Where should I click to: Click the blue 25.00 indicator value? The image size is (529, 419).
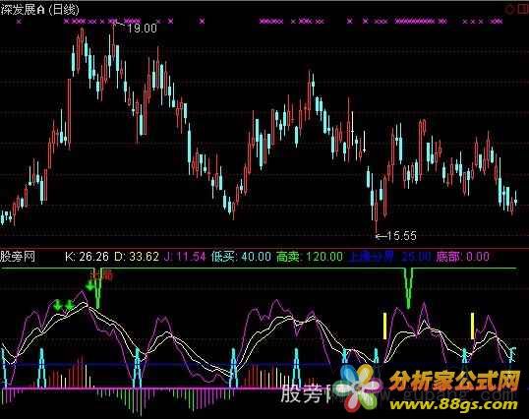pos(416,257)
